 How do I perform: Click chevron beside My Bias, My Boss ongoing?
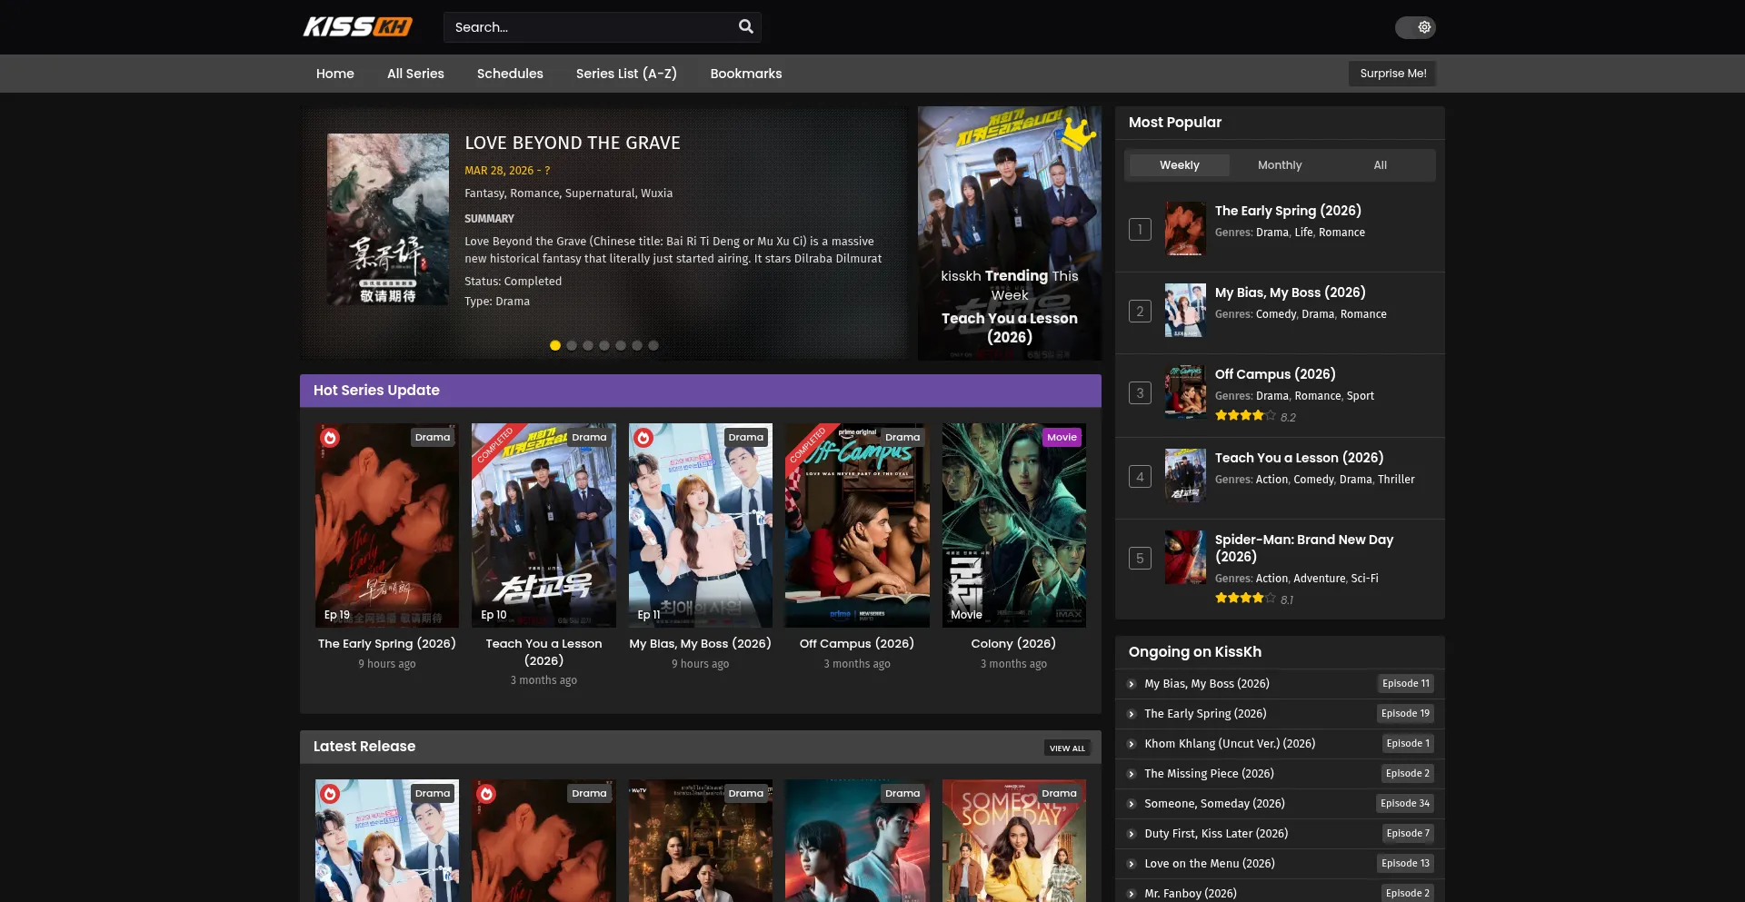1132,684
